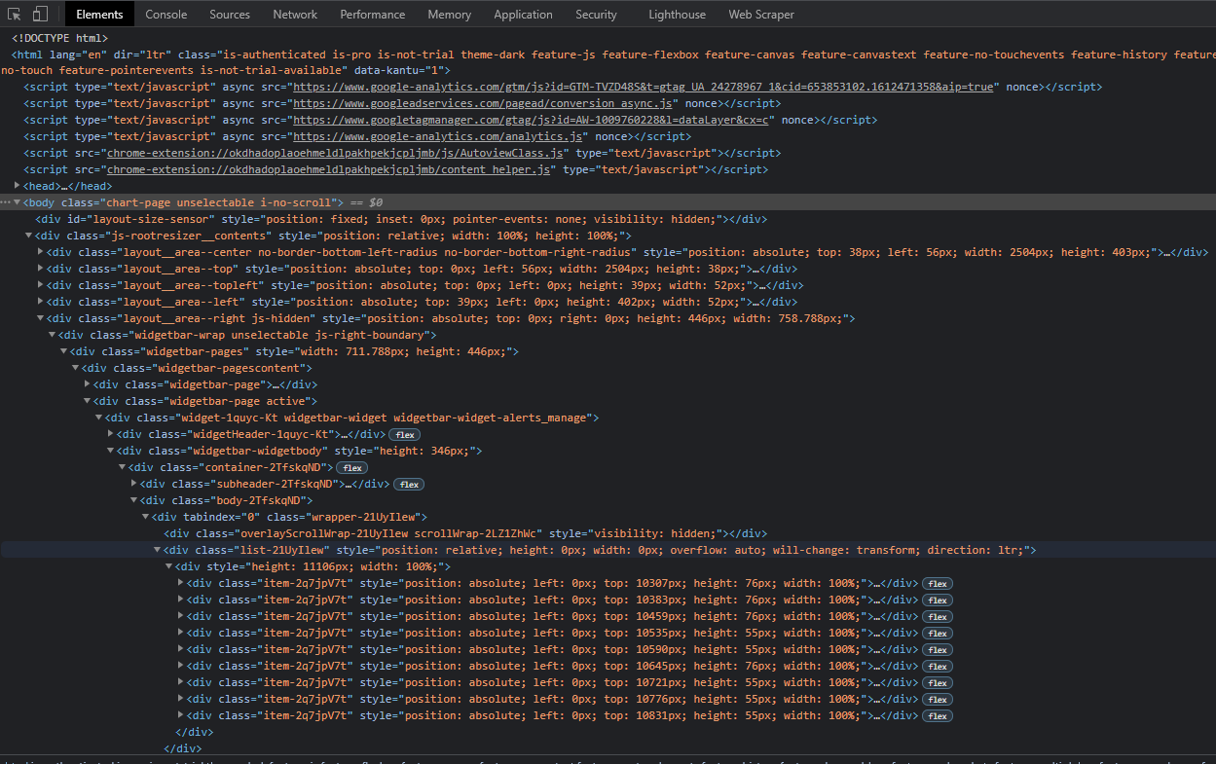This screenshot has width=1216, height=764.
Task: Open the Lighthouse tab
Action: pyautogui.click(x=677, y=15)
